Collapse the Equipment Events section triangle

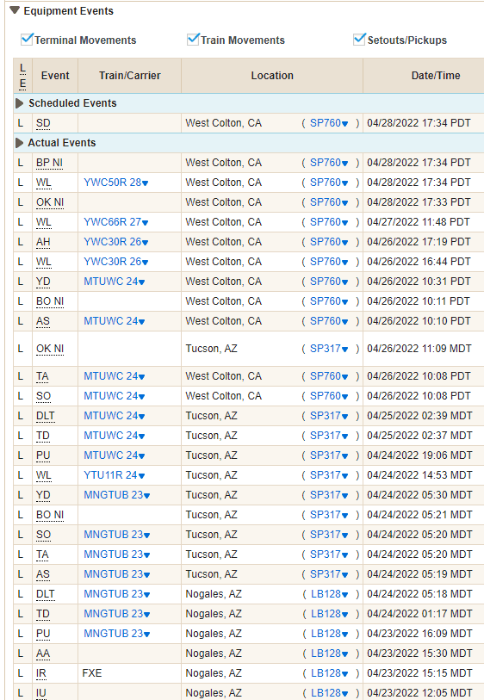tap(15, 10)
